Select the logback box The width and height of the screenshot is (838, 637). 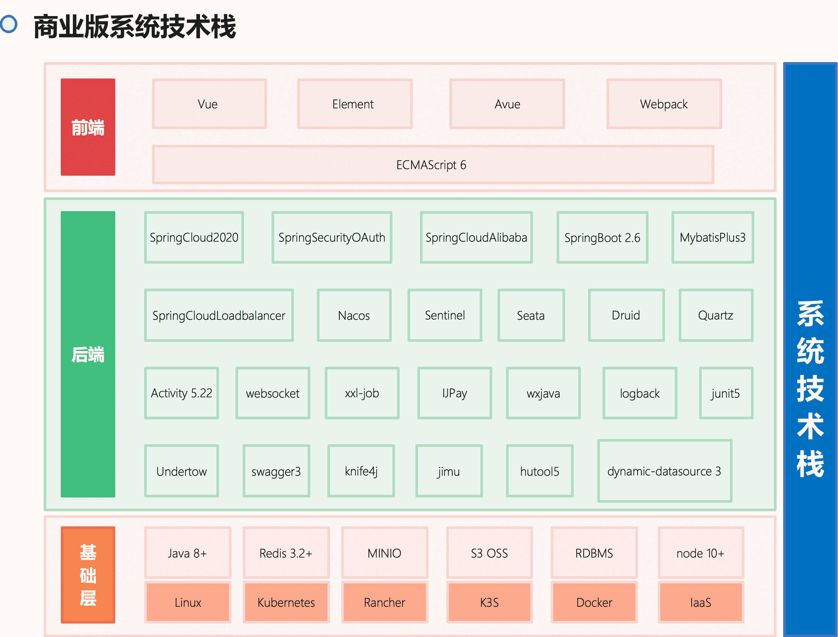[640, 393]
